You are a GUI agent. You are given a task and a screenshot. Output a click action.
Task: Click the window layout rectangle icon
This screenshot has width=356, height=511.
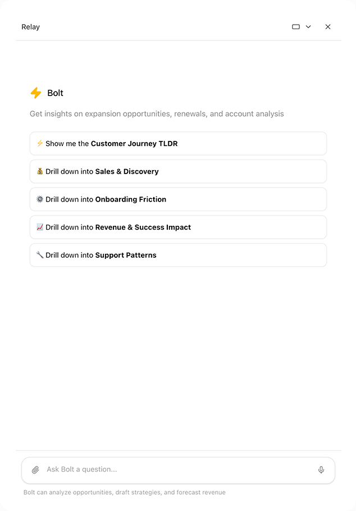click(296, 27)
